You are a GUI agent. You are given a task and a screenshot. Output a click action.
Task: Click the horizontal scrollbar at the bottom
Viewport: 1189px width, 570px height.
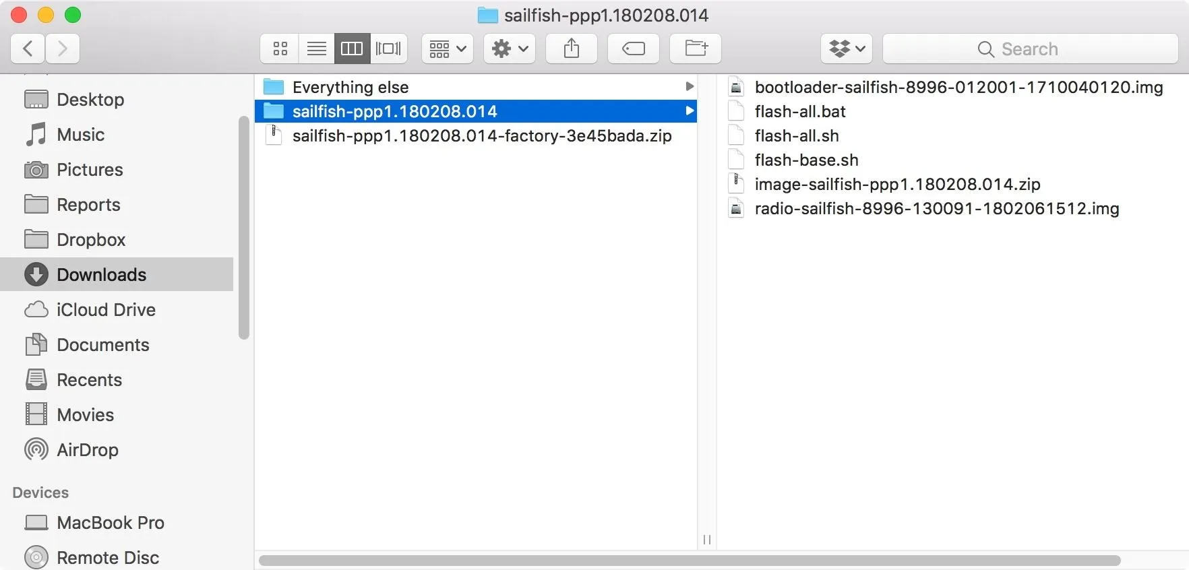(x=690, y=561)
